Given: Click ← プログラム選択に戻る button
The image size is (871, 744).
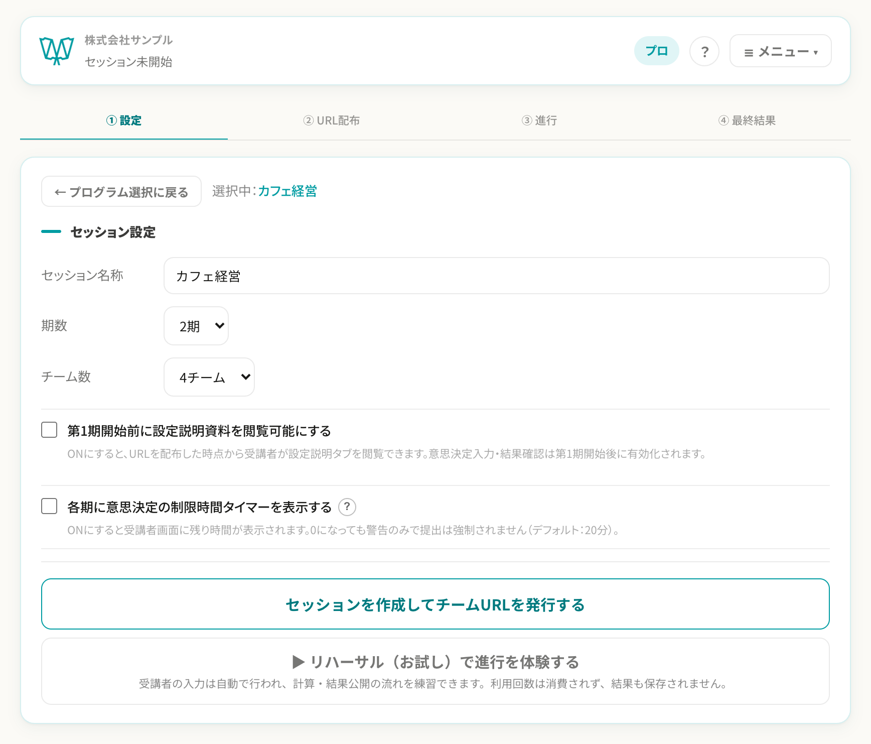Looking at the screenshot, I should click(x=121, y=191).
